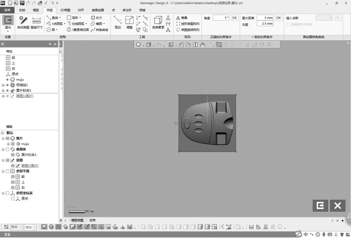This screenshot has width=351, height=238.
Task: Pin the tree panel with pushpin icon
Action: tap(50, 44)
